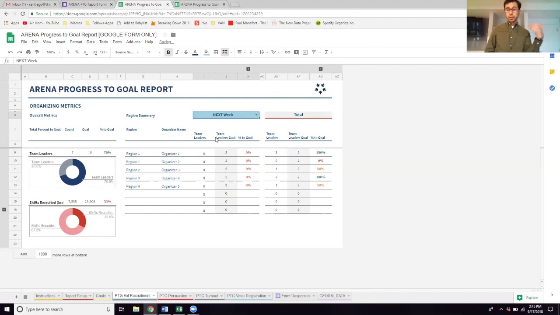
Task: Open Word from the taskbar
Action: click(164, 309)
